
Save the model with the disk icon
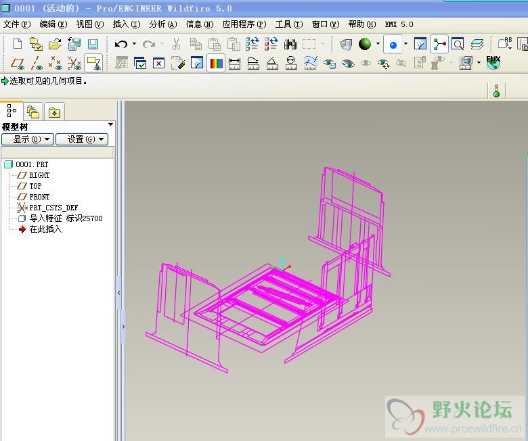coord(93,45)
